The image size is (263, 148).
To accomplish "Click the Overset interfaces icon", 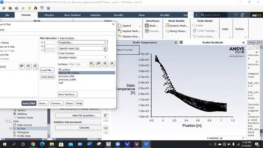I will 147,31.
